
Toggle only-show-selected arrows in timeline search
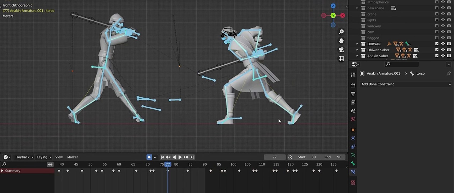pyautogui.click(x=50, y=164)
